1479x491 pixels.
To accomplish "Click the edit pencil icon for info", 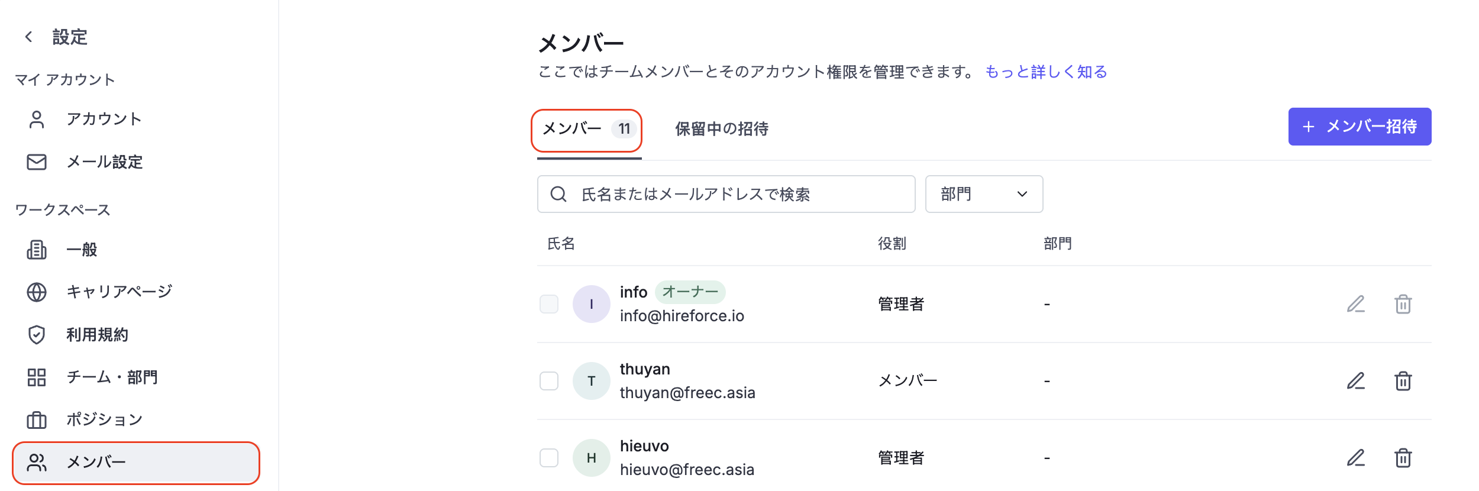I will point(1356,304).
